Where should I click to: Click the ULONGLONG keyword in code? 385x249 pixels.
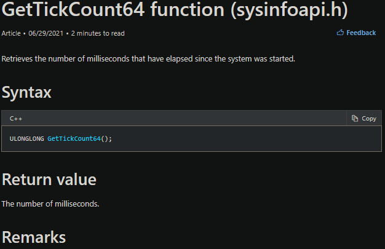click(26, 139)
